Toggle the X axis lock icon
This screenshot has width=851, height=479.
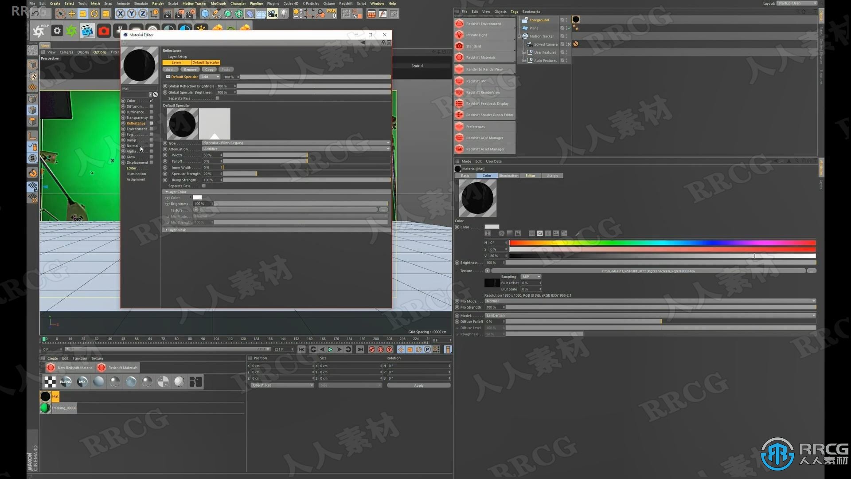[x=120, y=14]
